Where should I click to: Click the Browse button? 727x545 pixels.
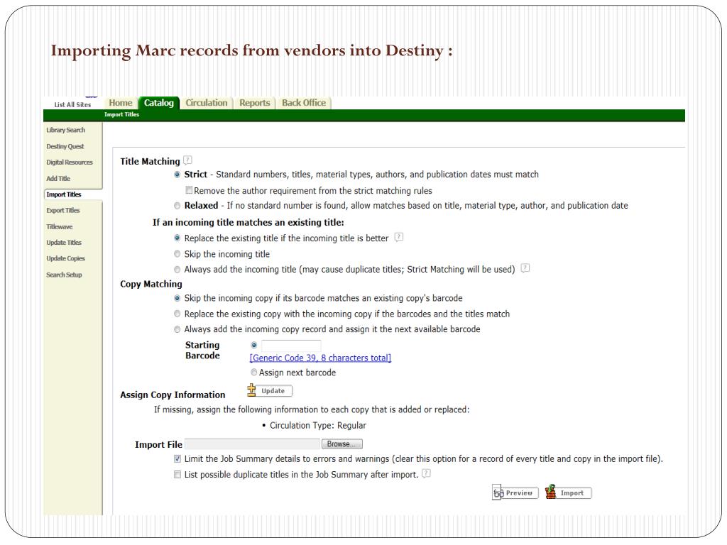(342, 444)
